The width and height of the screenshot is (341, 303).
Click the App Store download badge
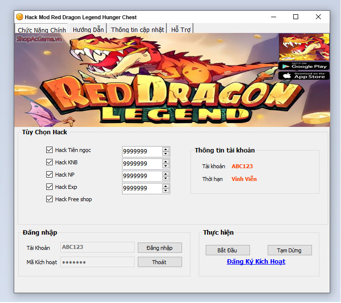coord(304,76)
